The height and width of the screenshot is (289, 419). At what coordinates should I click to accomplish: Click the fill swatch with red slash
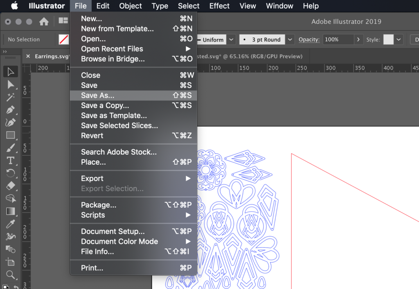pyautogui.click(x=63, y=40)
